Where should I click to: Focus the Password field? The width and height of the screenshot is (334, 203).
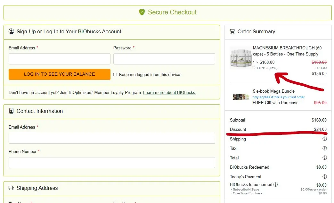click(x=164, y=59)
